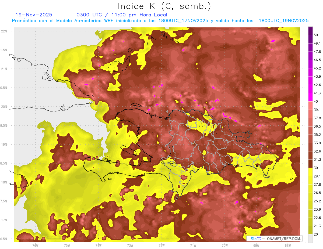Click the darkest purple band above the 50 mark

click(310, 31)
